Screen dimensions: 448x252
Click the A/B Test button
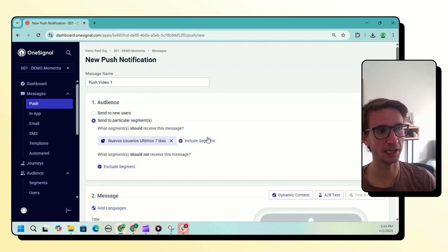coord(329,195)
